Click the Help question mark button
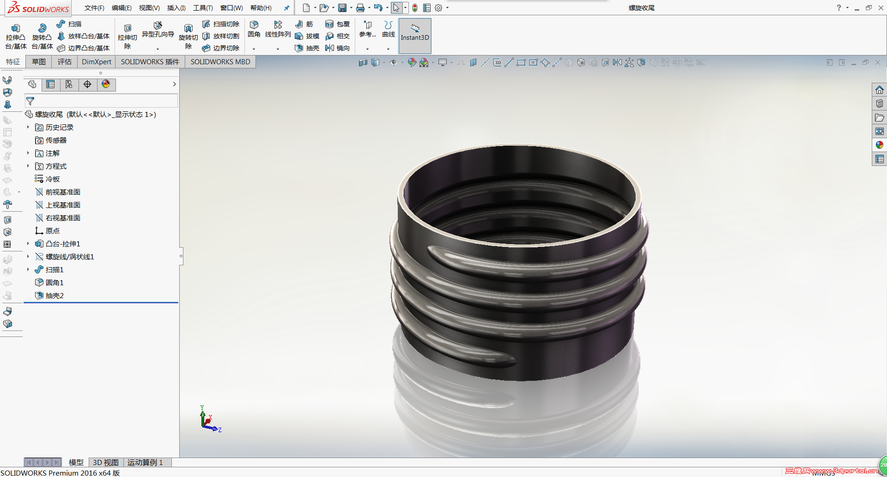Viewport: 887px width, 477px height. tap(839, 8)
